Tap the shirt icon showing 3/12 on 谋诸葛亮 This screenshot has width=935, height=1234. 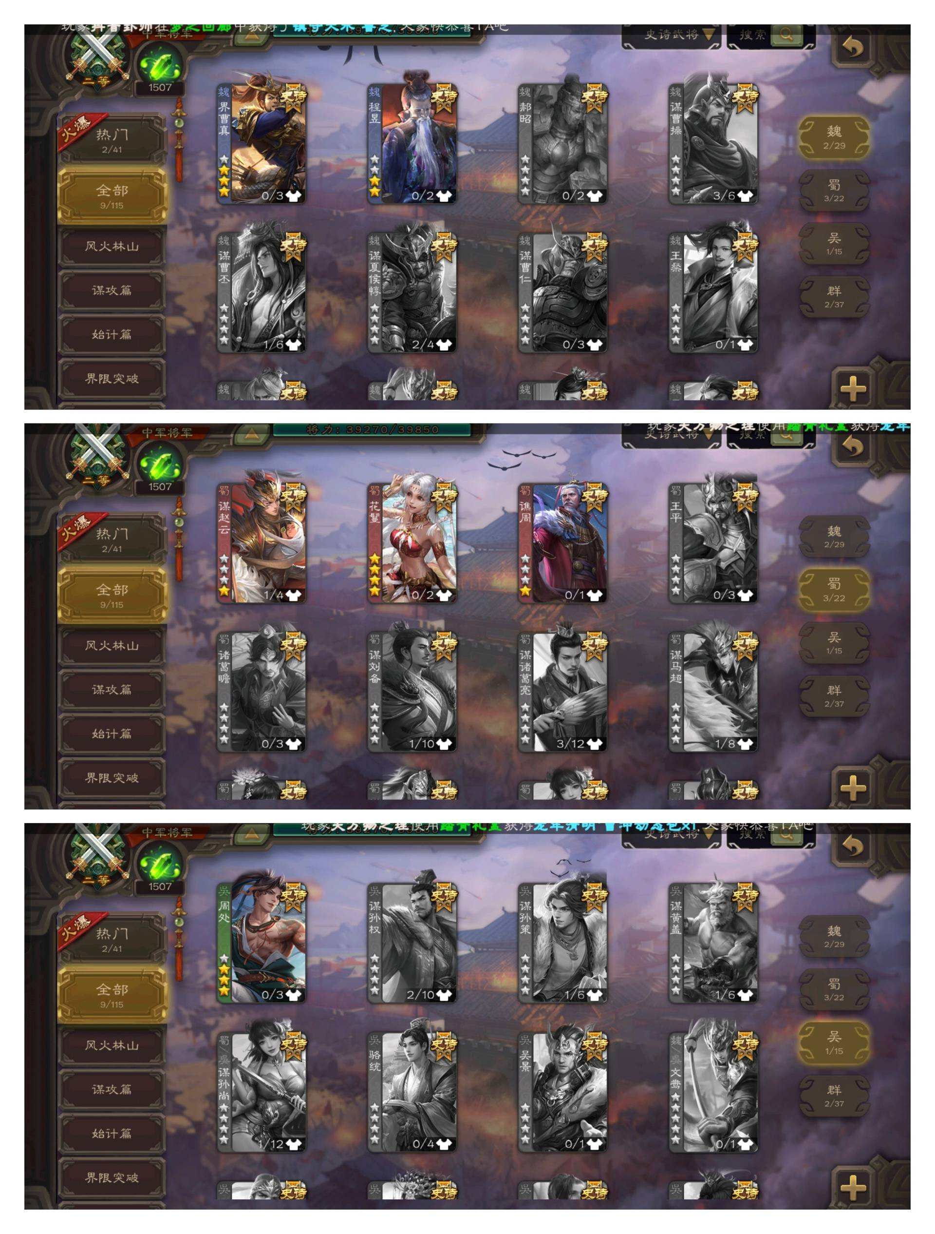tap(594, 744)
